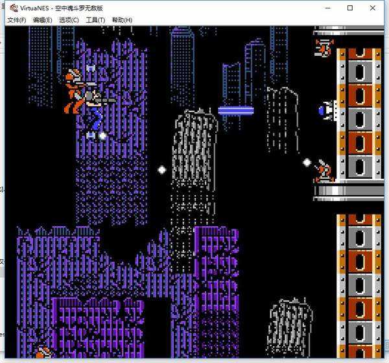Click the gray metal ledge on the tower
The image size is (389, 363).
[349, 191]
